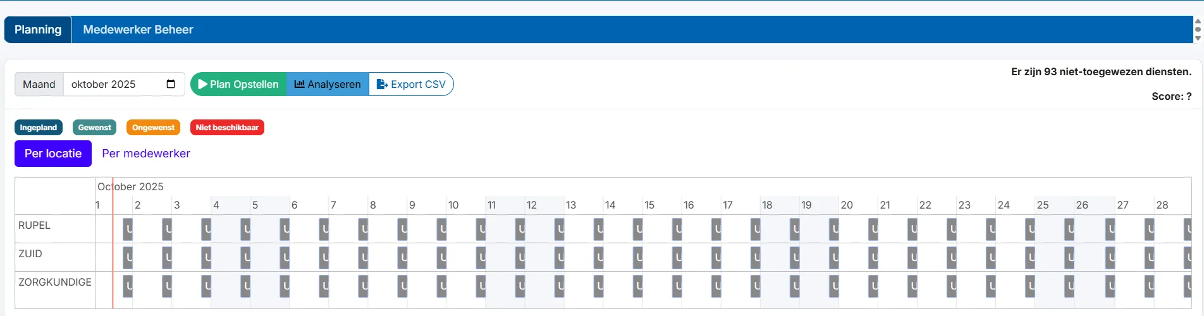Select ZUID shift block in day 12 column
The image size is (1204, 316).
click(x=559, y=257)
